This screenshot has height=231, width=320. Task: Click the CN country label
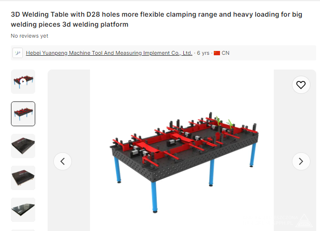(226, 53)
